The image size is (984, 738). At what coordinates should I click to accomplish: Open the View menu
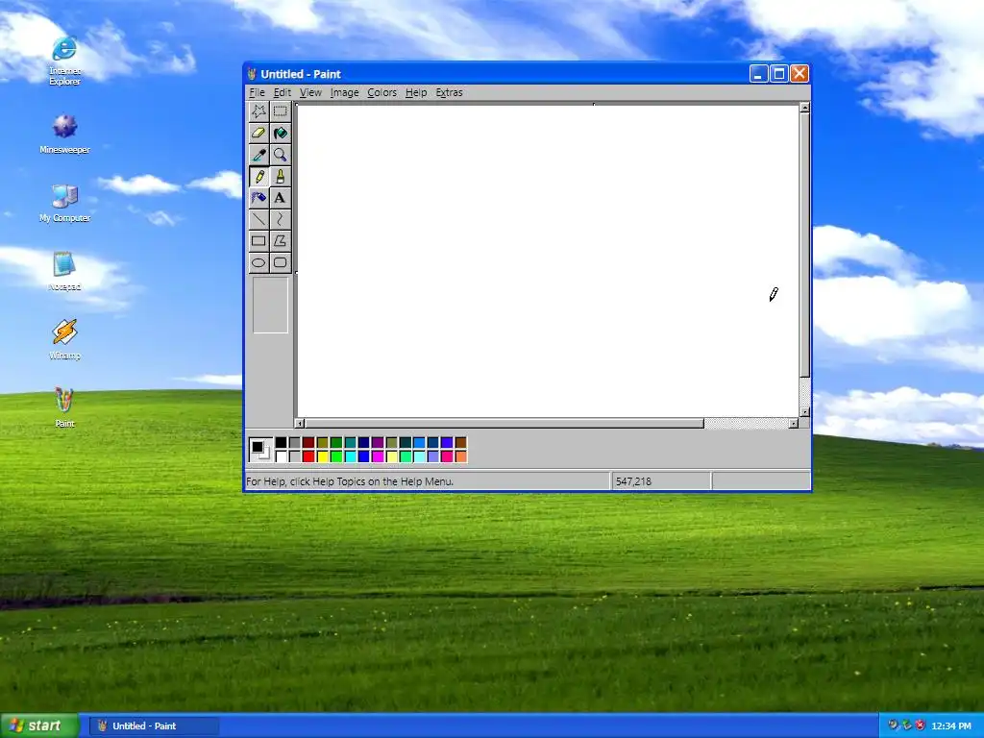[310, 92]
